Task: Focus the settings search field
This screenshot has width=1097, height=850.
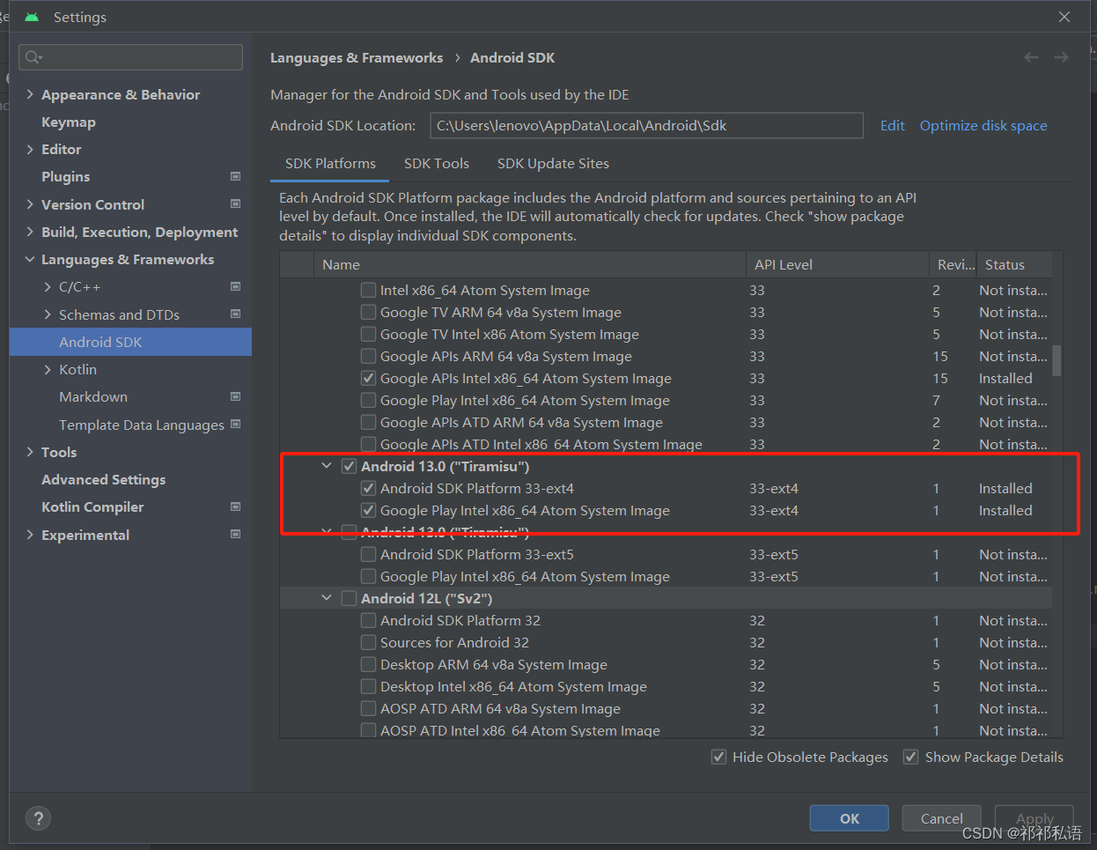Action: click(130, 57)
